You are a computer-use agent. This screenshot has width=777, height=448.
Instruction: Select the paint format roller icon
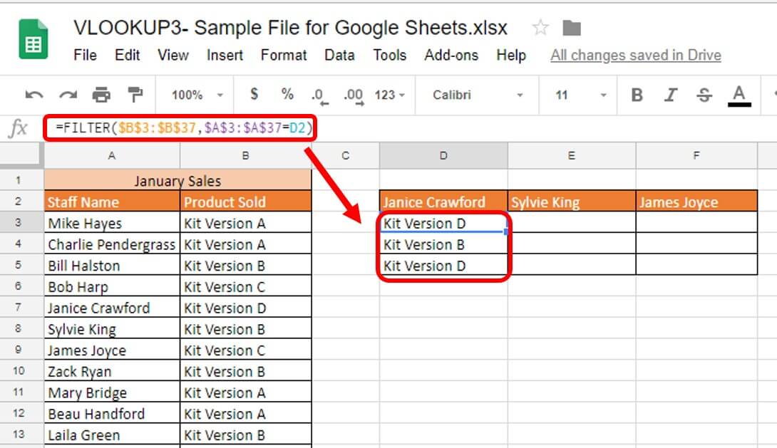pos(134,95)
